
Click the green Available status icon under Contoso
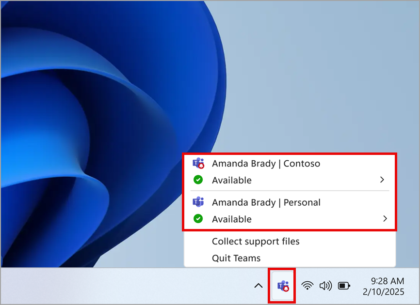tap(198, 180)
